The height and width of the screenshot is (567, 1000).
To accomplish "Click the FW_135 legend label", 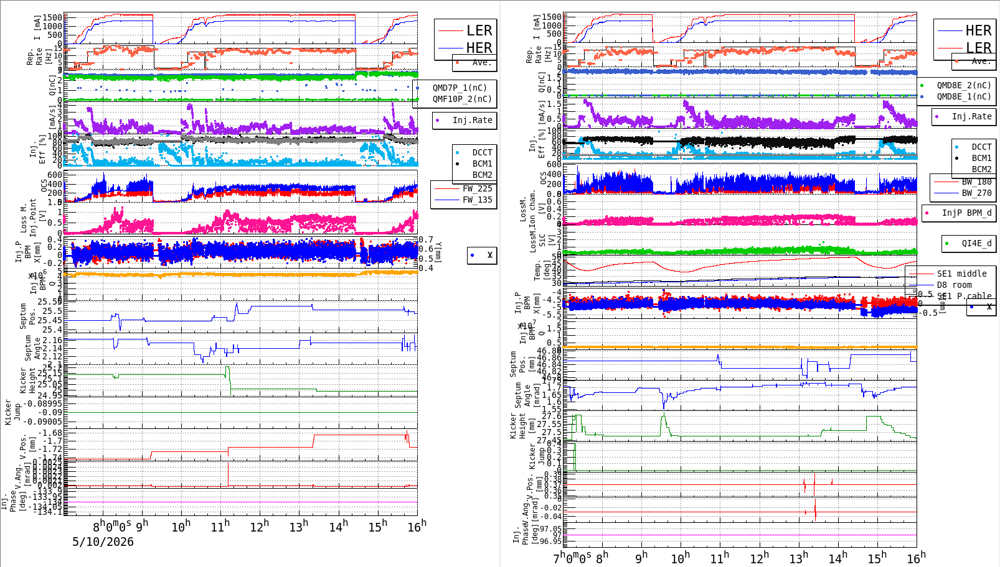I will click(x=477, y=200).
